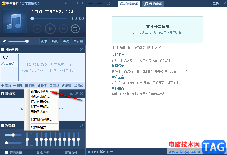Viewport: 227px width, 155px height.
Task: Toggle the 均衡 equalizer panel button
Action: pyautogui.click(x=55, y=41)
